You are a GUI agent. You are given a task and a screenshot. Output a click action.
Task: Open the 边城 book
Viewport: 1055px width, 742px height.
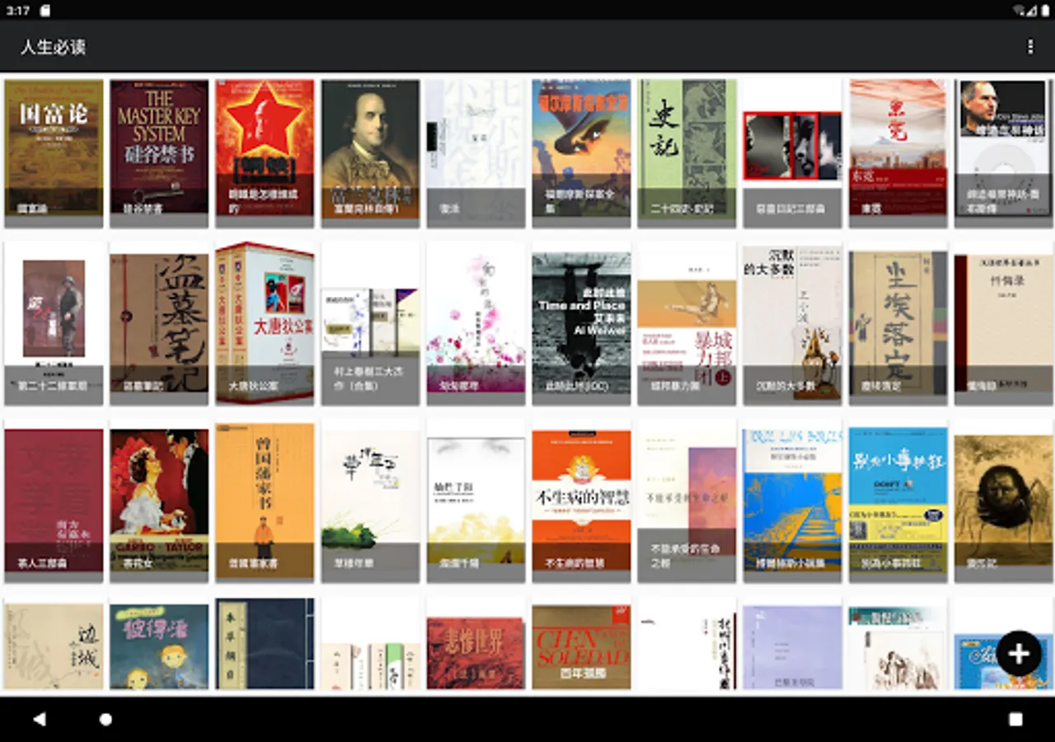[54, 646]
